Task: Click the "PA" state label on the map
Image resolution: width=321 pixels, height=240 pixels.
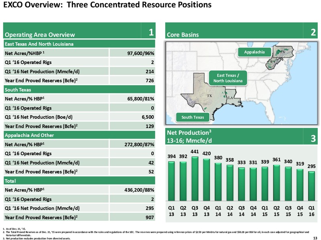Action: click(282, 52)
